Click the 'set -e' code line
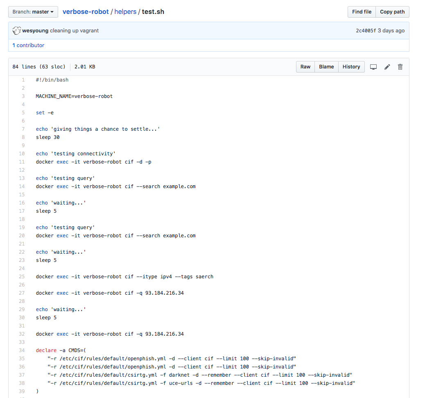 pos(45,113)
